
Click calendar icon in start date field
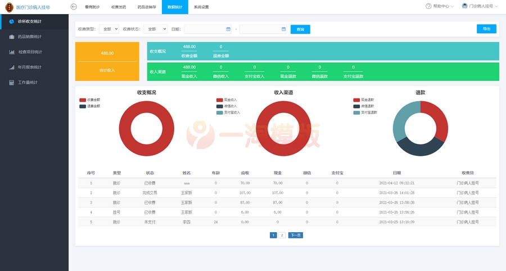(228, 29)
